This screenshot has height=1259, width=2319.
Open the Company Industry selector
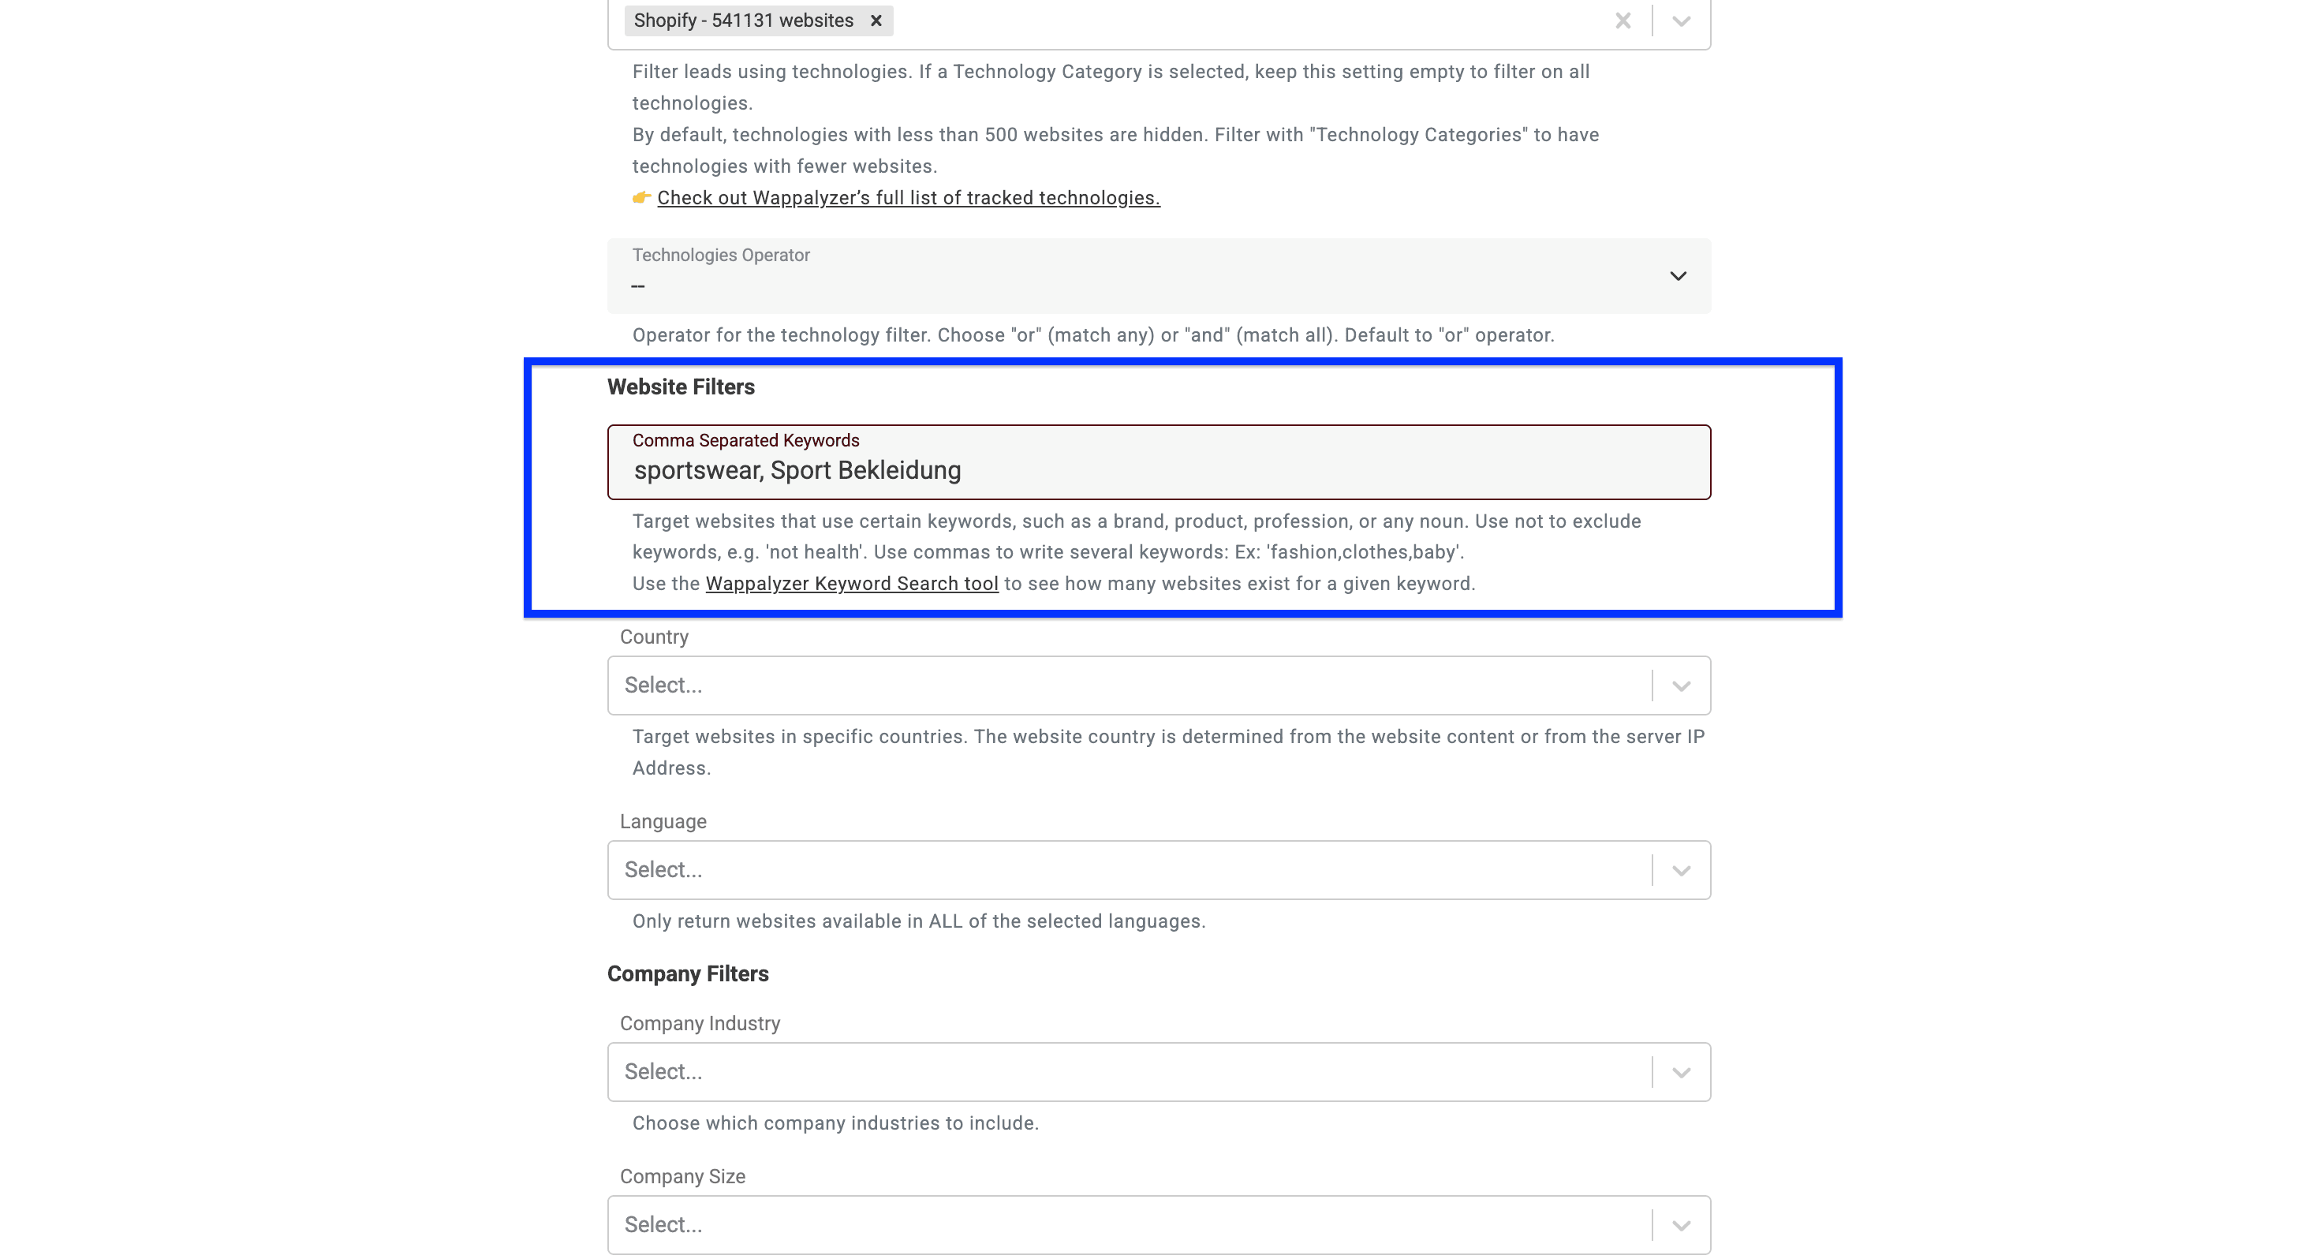[1126, 1070]
